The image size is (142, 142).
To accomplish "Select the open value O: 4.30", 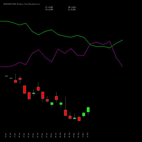I will (x=49, y=10).
